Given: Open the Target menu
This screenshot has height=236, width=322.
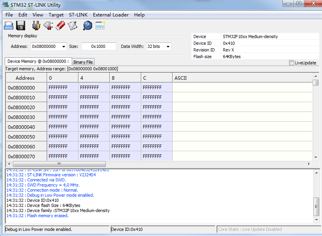Looking at the screenshot, I should pos(56,15).
